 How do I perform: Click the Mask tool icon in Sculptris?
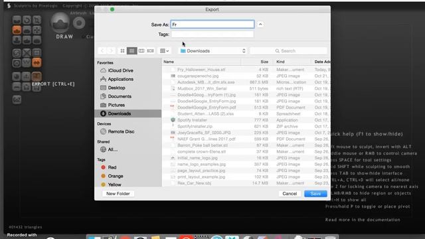17,63
